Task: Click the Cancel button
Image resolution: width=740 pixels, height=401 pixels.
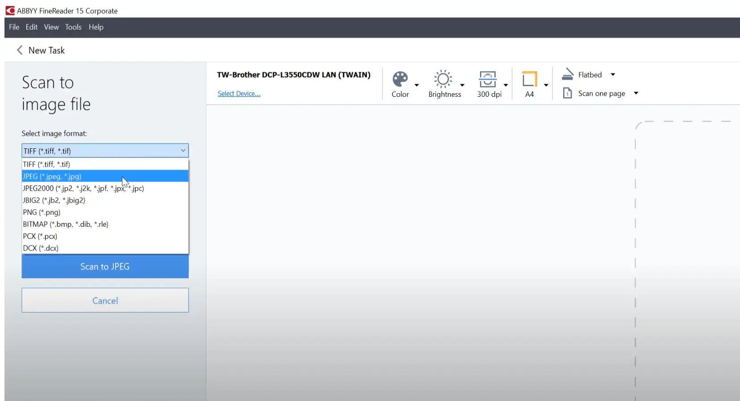Action: tap(105, 300)
